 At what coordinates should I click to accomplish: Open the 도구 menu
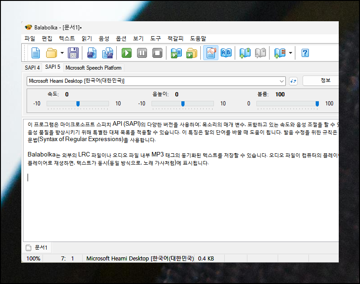156,38
